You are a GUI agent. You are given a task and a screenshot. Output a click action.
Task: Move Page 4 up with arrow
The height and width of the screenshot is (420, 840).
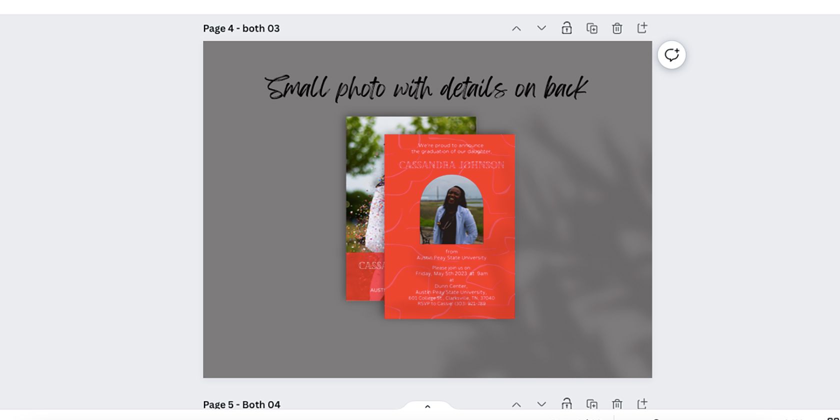pyautogui.click(x=516, y=28)
